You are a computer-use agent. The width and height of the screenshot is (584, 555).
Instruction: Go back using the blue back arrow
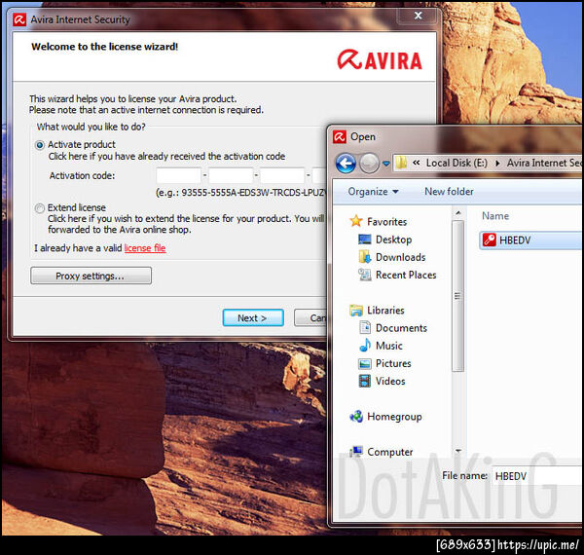(346, 164)
